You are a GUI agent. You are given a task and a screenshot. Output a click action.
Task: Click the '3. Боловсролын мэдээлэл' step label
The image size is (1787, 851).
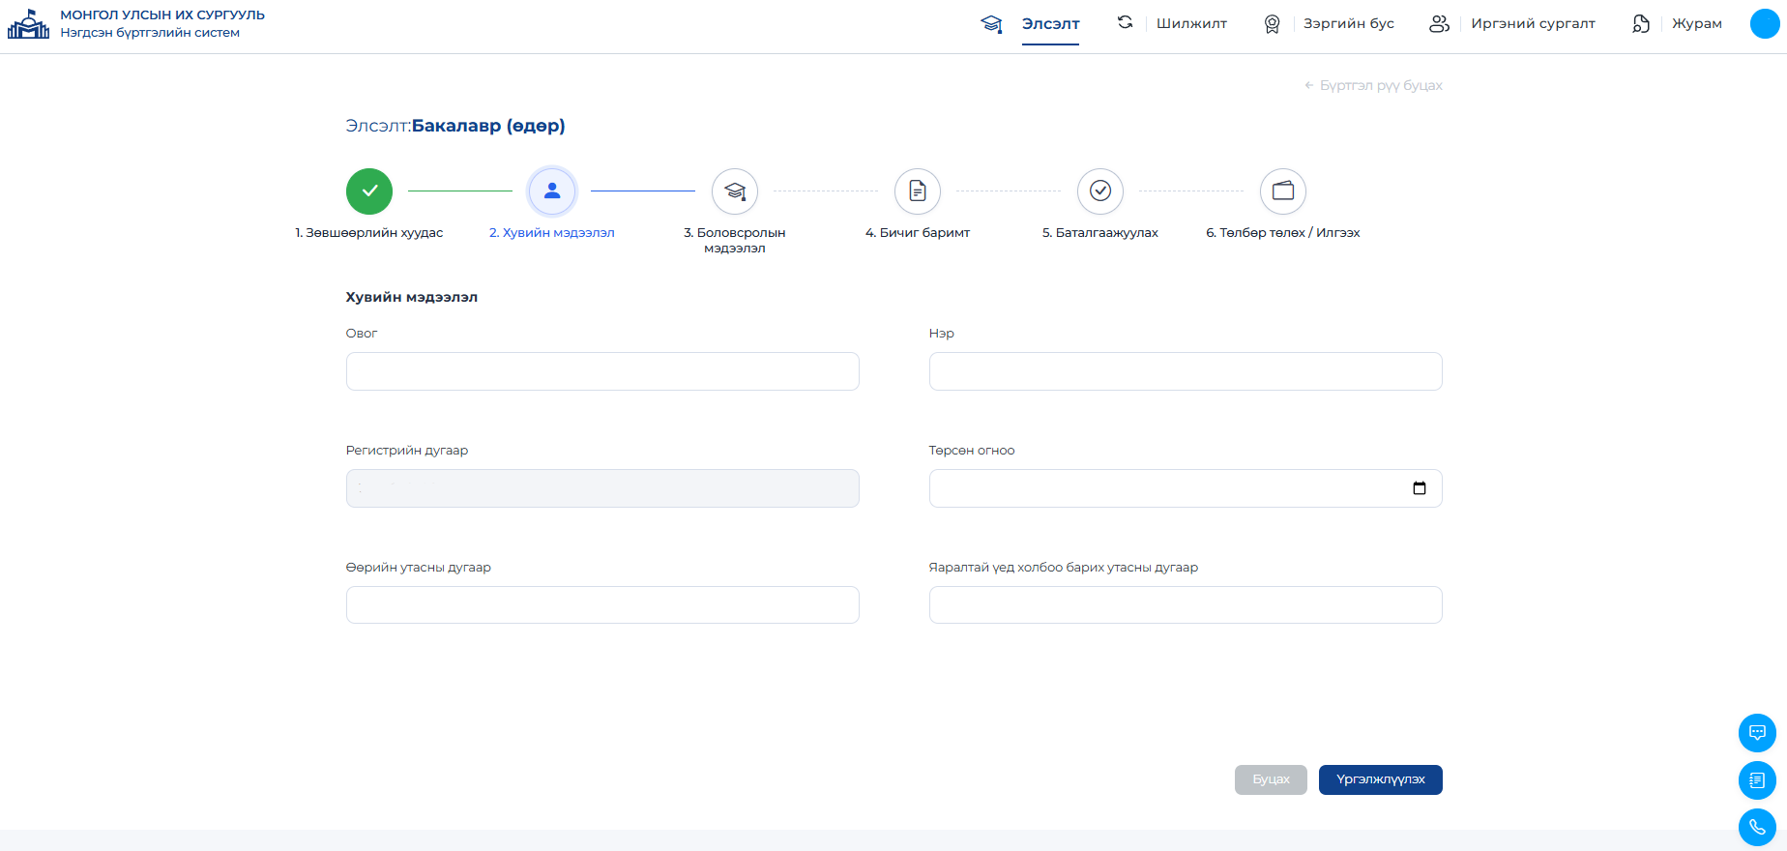[x=735, y=241]
